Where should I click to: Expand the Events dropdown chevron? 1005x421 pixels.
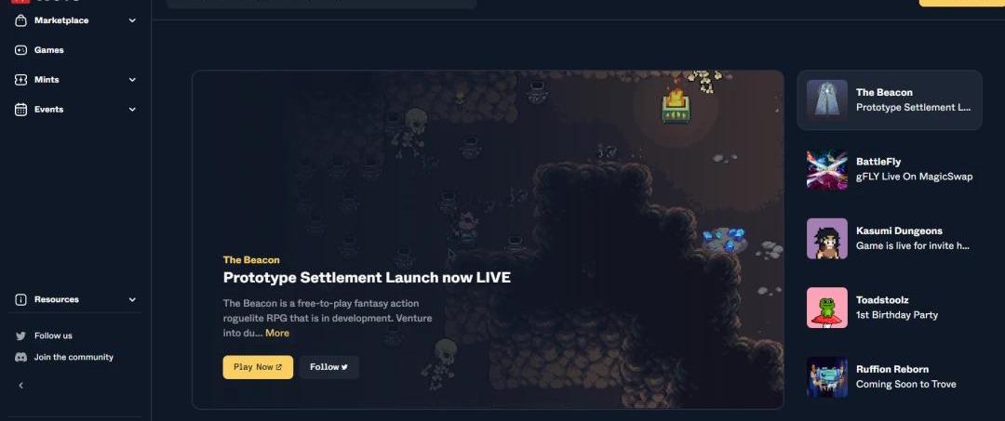coord(132,110)
